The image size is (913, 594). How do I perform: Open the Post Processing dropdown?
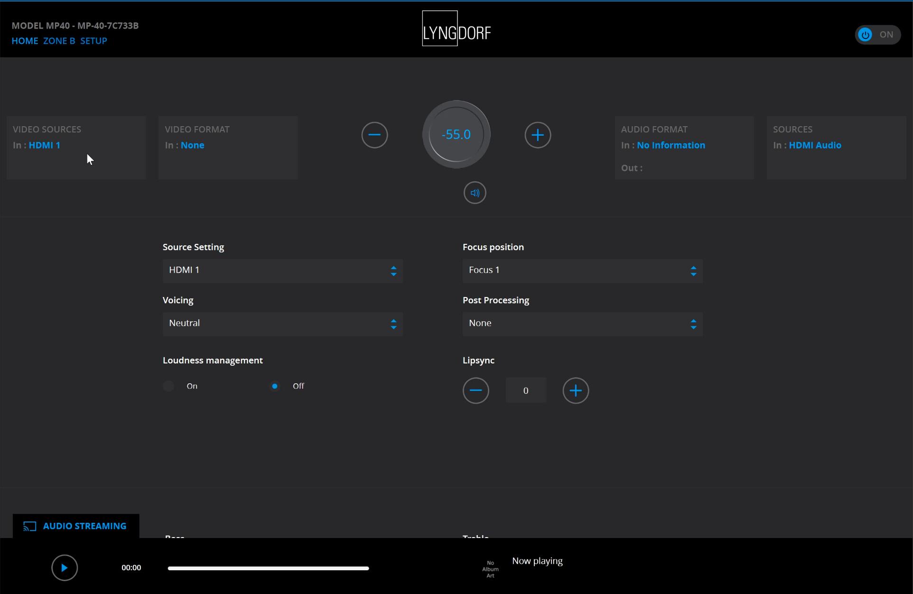pyautogui.click(x=582, y=324)
